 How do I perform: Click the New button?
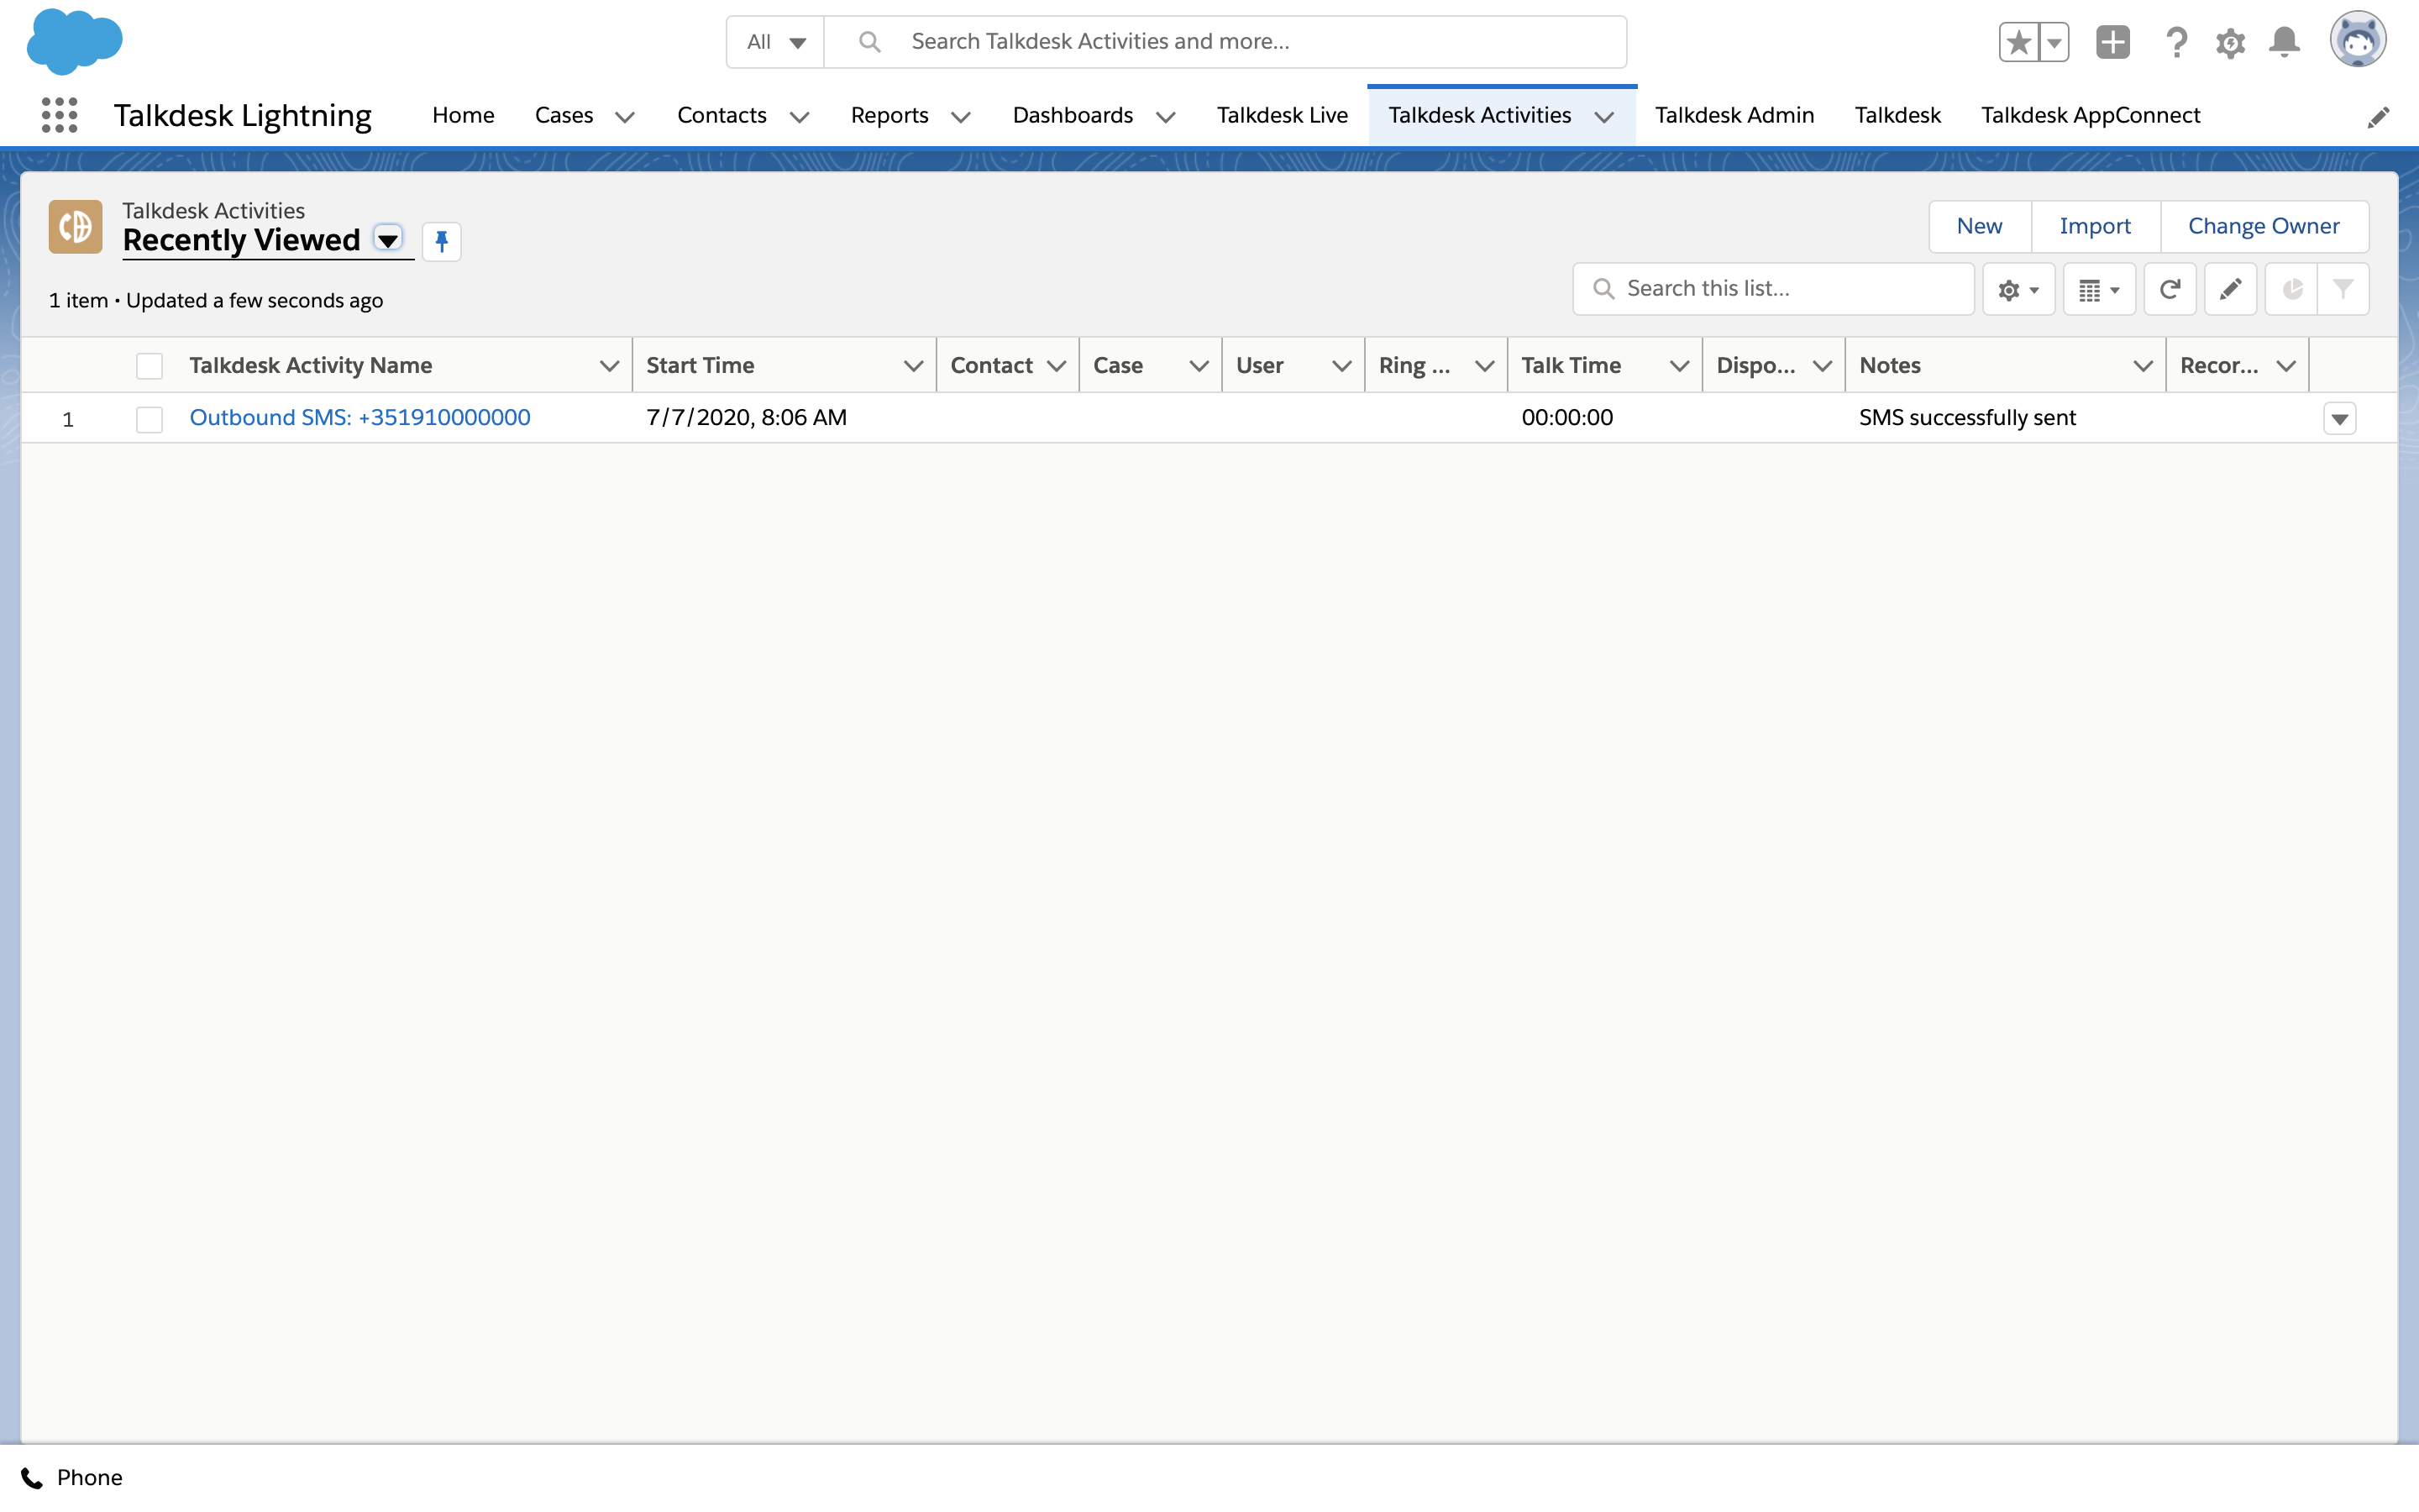pyautogui.click(x=1979, y=226)
